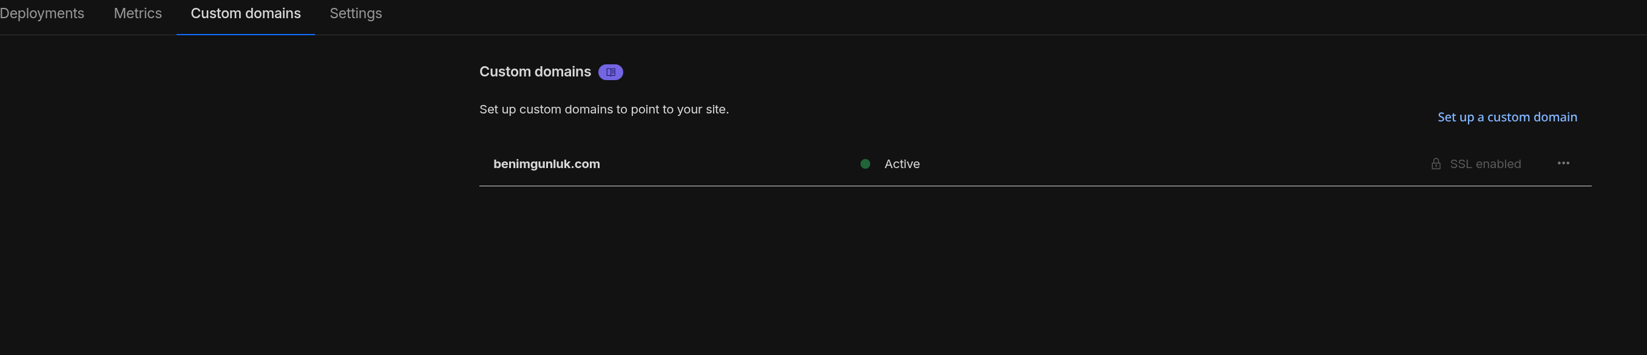Click the green Active status dot
Viewport: 1647px width, 355px height.
click(x=865, y=164)
